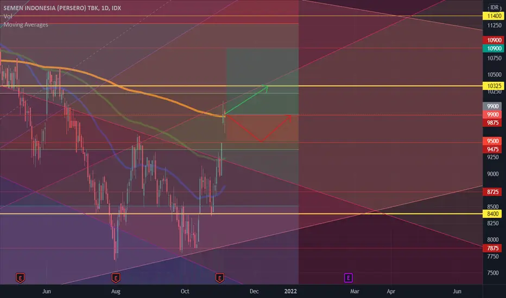Image resolution: width=506 pixels, height=298 pixels.
Task: Click the first red earnings E marker before Jun
Action: pyautogui.click(x=20, y=277)
